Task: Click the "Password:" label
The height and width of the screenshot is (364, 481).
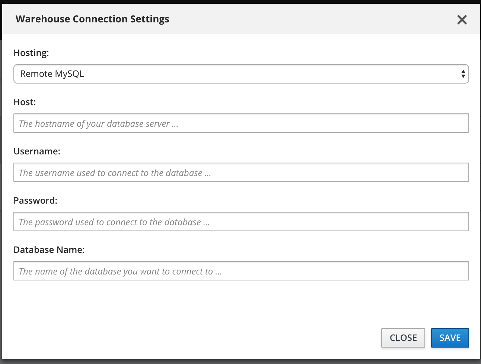Action: click(35, 201)
